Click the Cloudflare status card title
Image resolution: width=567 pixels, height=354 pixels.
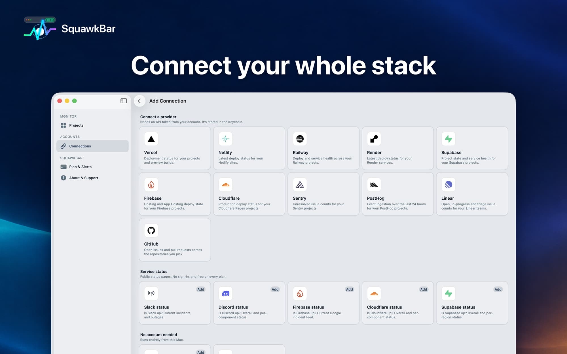point(384,307)
